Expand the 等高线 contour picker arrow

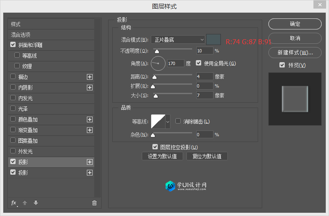point(168,122)
